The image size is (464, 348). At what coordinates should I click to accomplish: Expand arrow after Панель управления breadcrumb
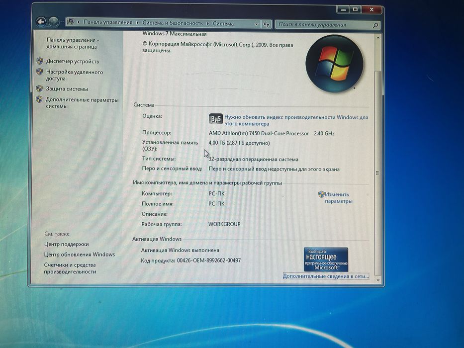[x=137, y=22]
